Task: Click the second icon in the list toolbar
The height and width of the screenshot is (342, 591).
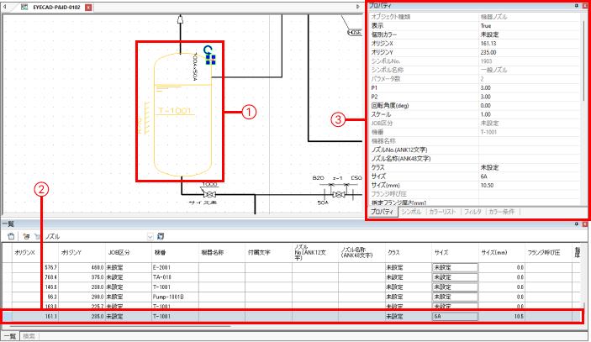Action: (x=26, y=238)
